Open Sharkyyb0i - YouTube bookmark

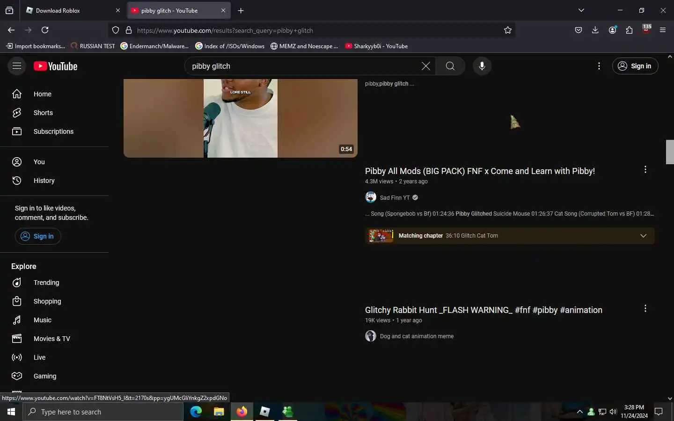[376, 46]
